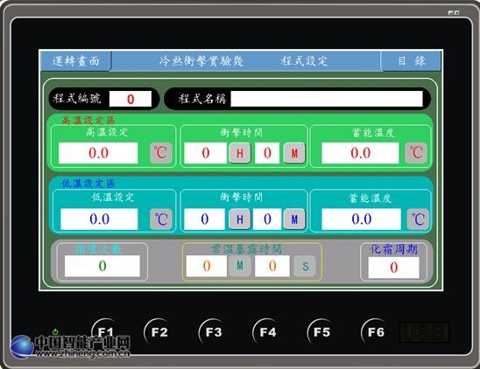The width and height of the screenshot is (480, 369).
Task: Select the F6 function key
Action: coord(376,331)
